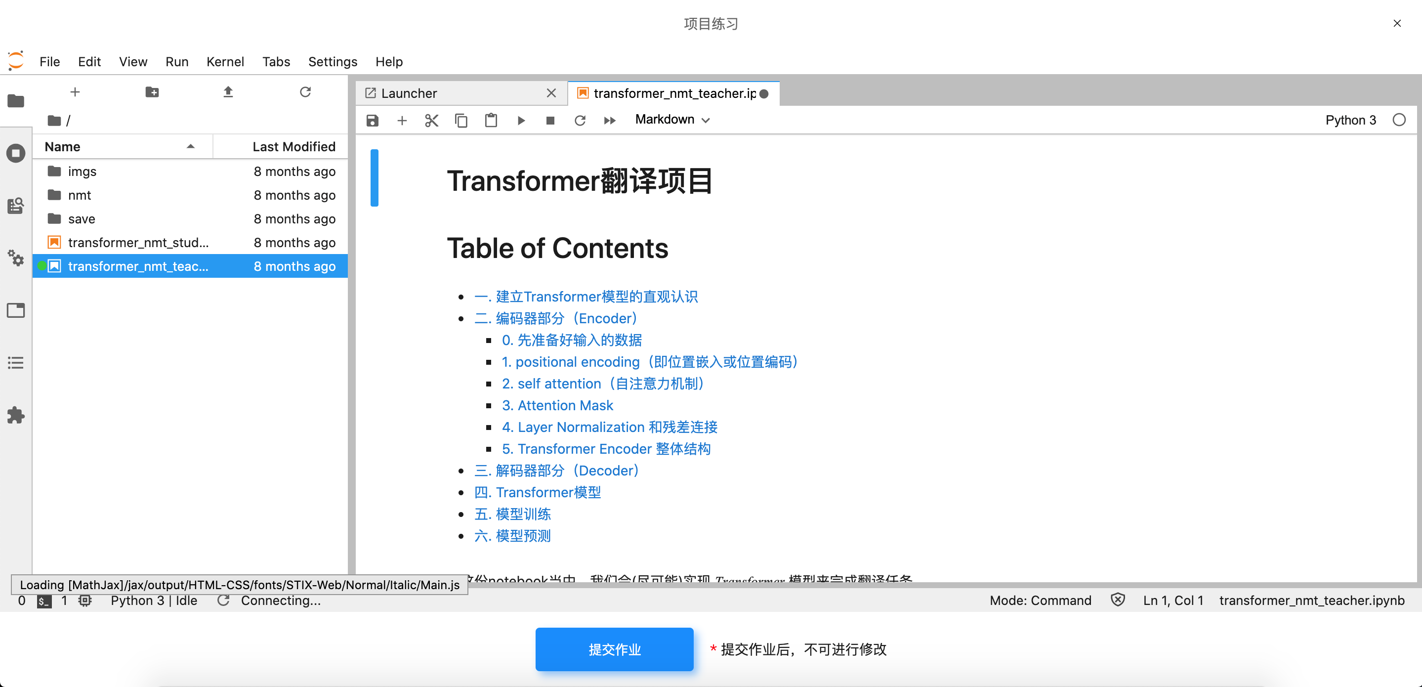Open the "3. Attention Mask" link

tap(557, 405)
